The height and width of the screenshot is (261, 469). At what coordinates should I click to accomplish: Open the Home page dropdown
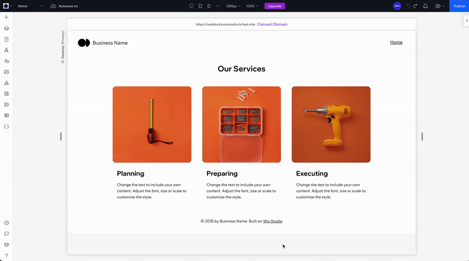pyautogui.click(x=30, y=6)
